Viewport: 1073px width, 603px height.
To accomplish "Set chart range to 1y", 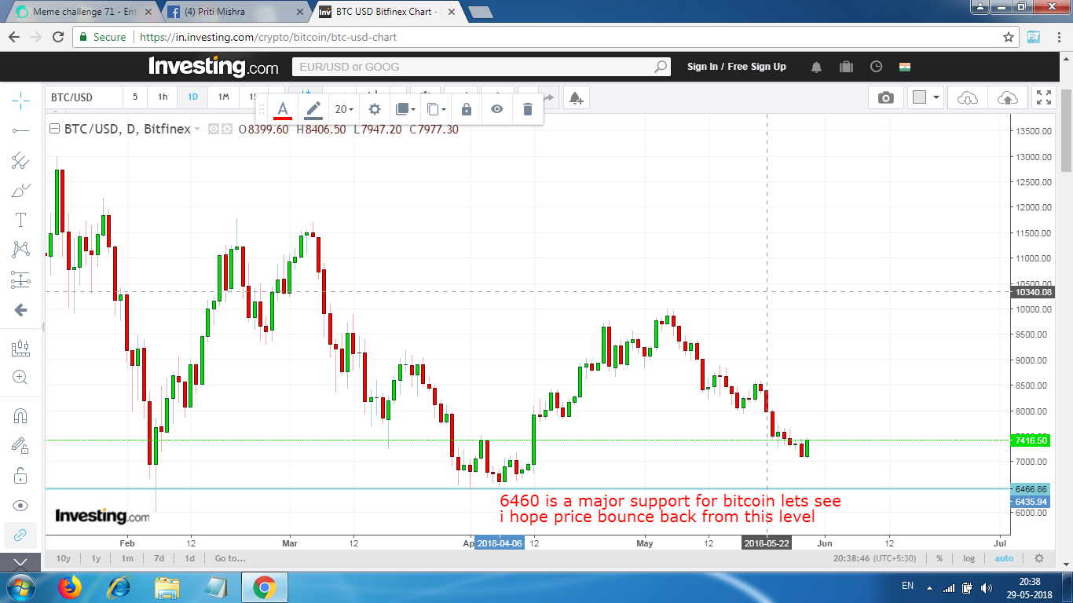I will pyautogui.click(x=96, y=558).
